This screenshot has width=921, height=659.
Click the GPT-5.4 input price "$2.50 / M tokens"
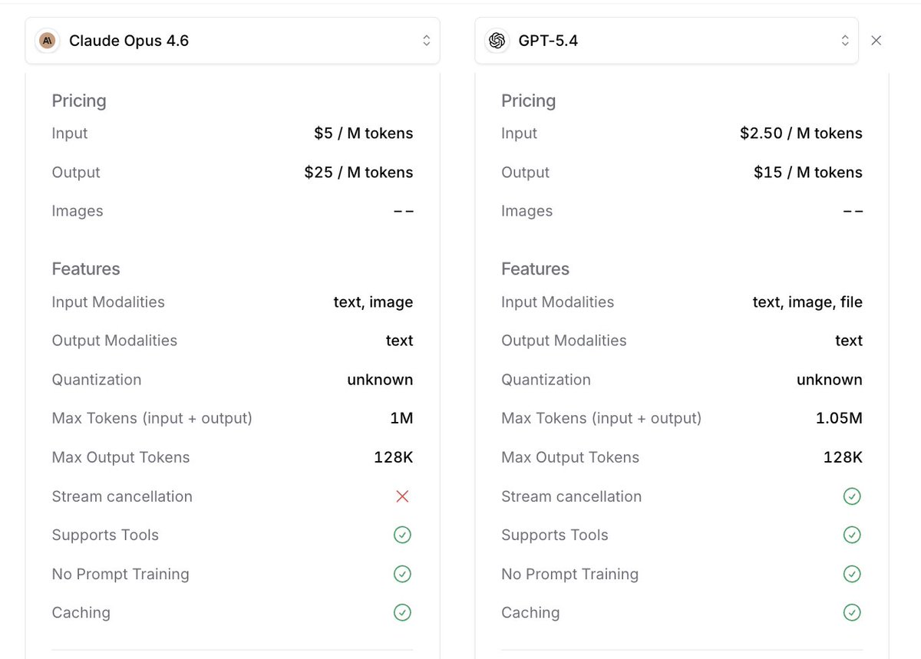(801, 133)
